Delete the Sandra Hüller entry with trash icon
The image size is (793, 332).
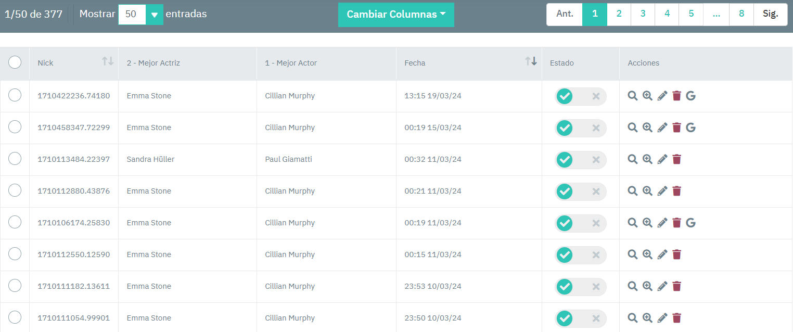click(x=676, y=159)
